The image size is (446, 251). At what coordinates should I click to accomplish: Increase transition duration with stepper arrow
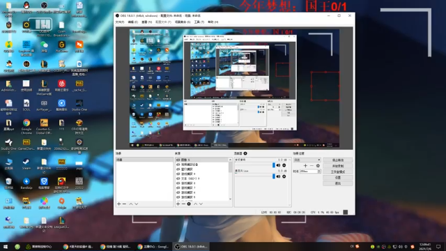319,170
